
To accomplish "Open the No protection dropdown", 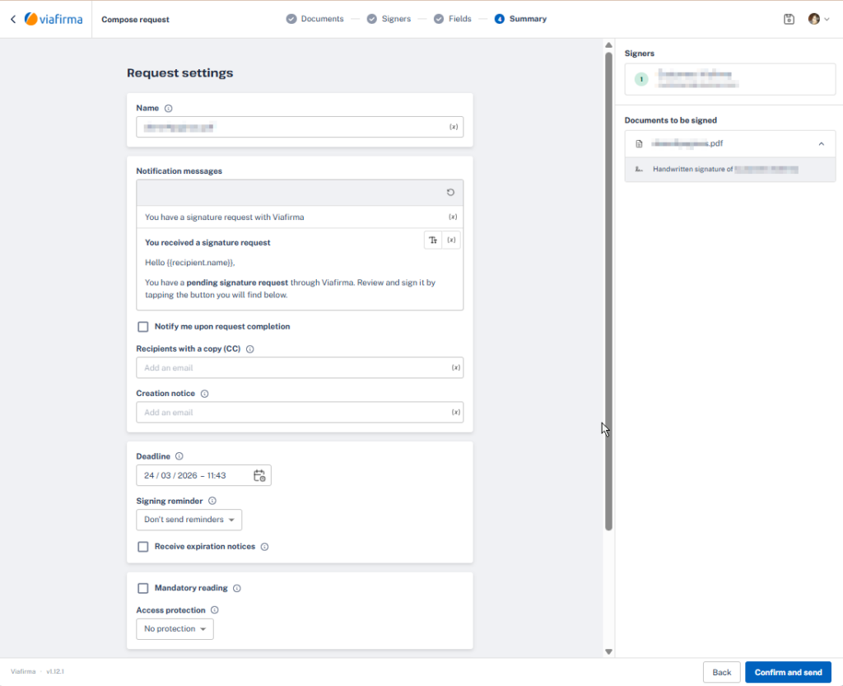I will [175, 628].
